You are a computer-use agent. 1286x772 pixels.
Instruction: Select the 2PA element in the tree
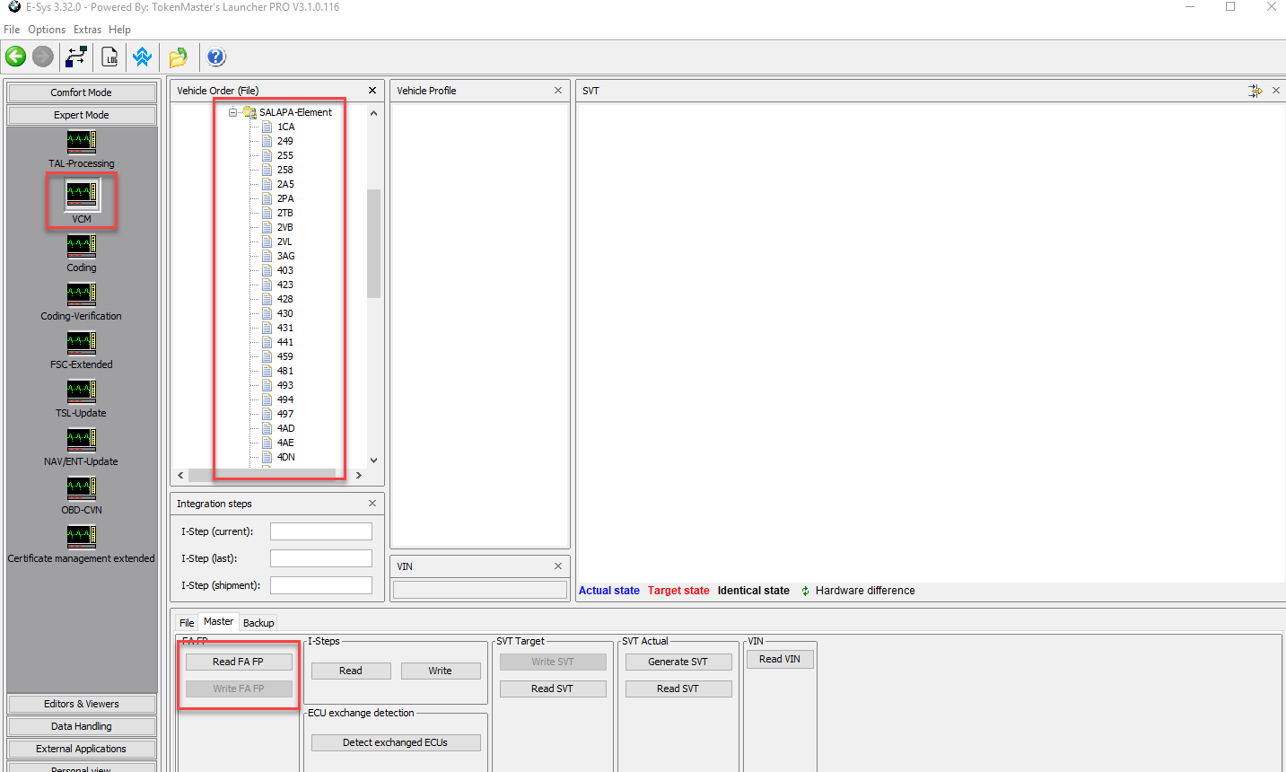pos(286,198)
